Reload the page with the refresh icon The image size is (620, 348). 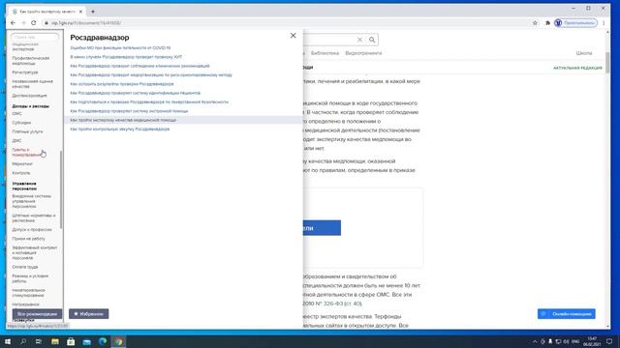(34, 23)
